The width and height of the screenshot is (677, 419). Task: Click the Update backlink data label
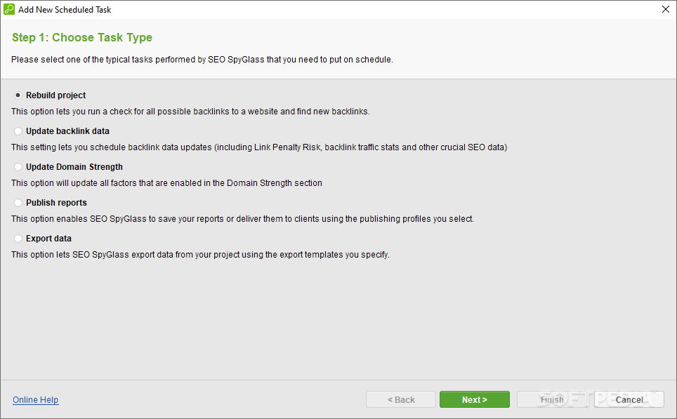(x=67, y=131)
